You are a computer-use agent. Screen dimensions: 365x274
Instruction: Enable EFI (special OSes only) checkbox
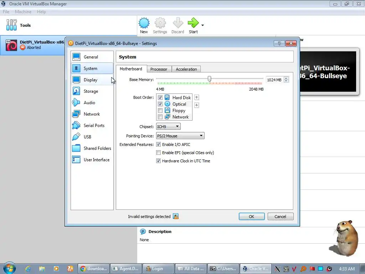click(x=158, y=153)
